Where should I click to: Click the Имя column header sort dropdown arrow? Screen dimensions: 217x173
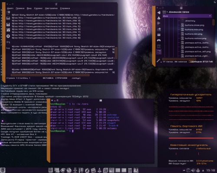point(210,16)
